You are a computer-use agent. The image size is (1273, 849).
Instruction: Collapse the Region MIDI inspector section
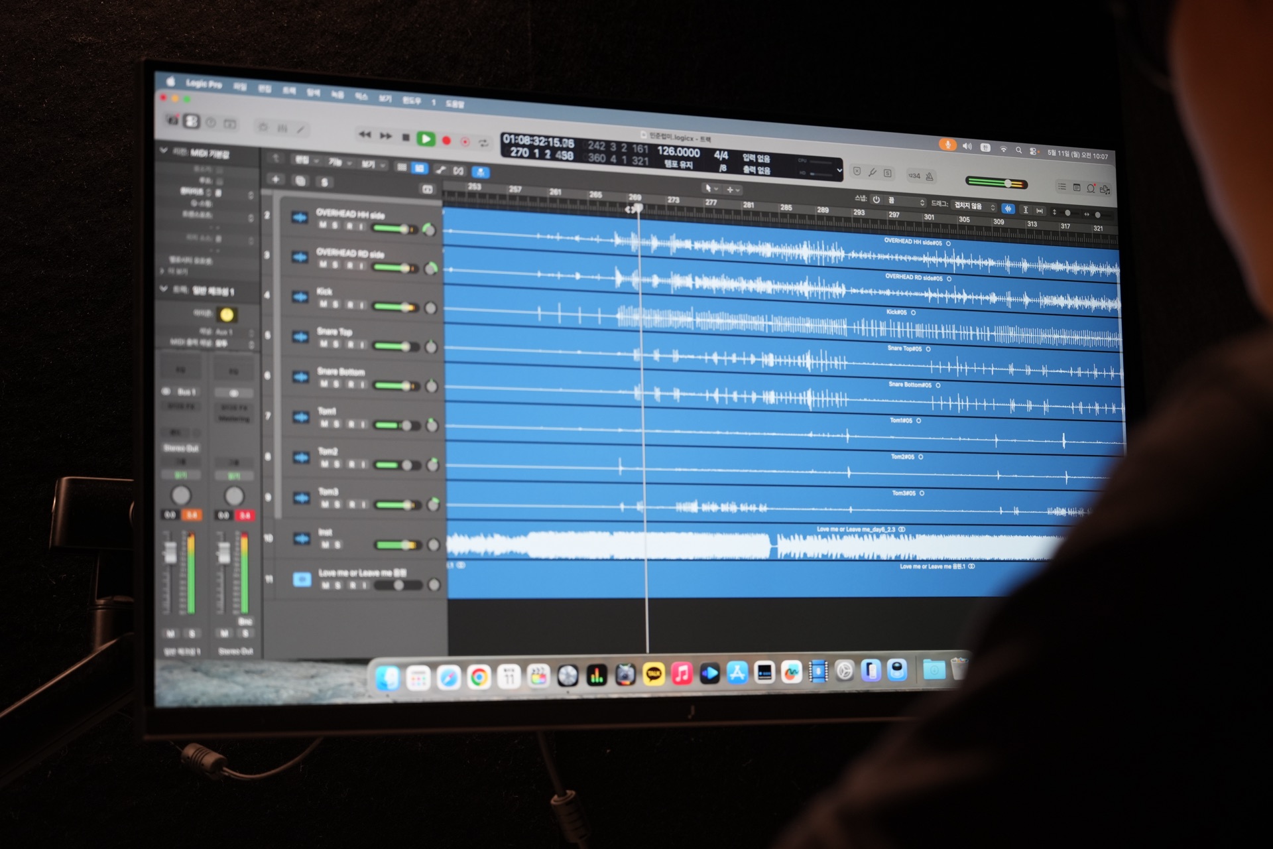coord(163,151)
